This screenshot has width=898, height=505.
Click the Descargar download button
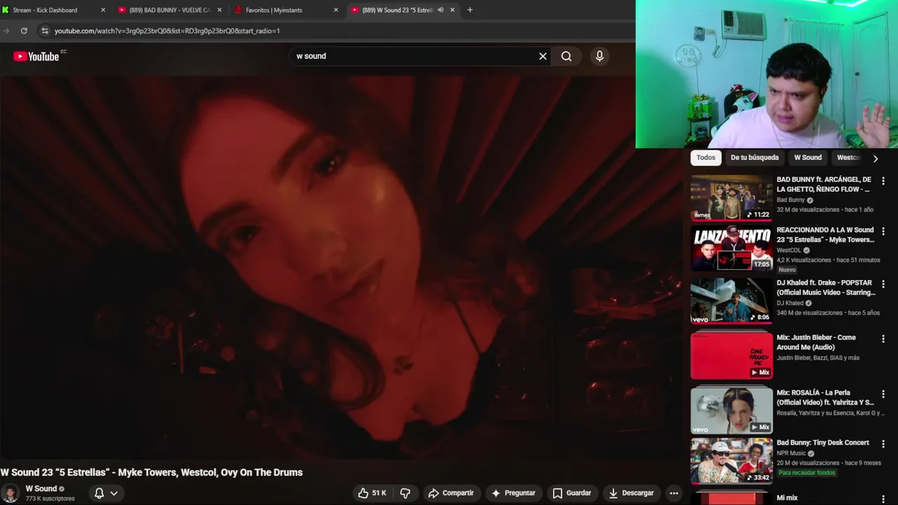coord(631,493)
